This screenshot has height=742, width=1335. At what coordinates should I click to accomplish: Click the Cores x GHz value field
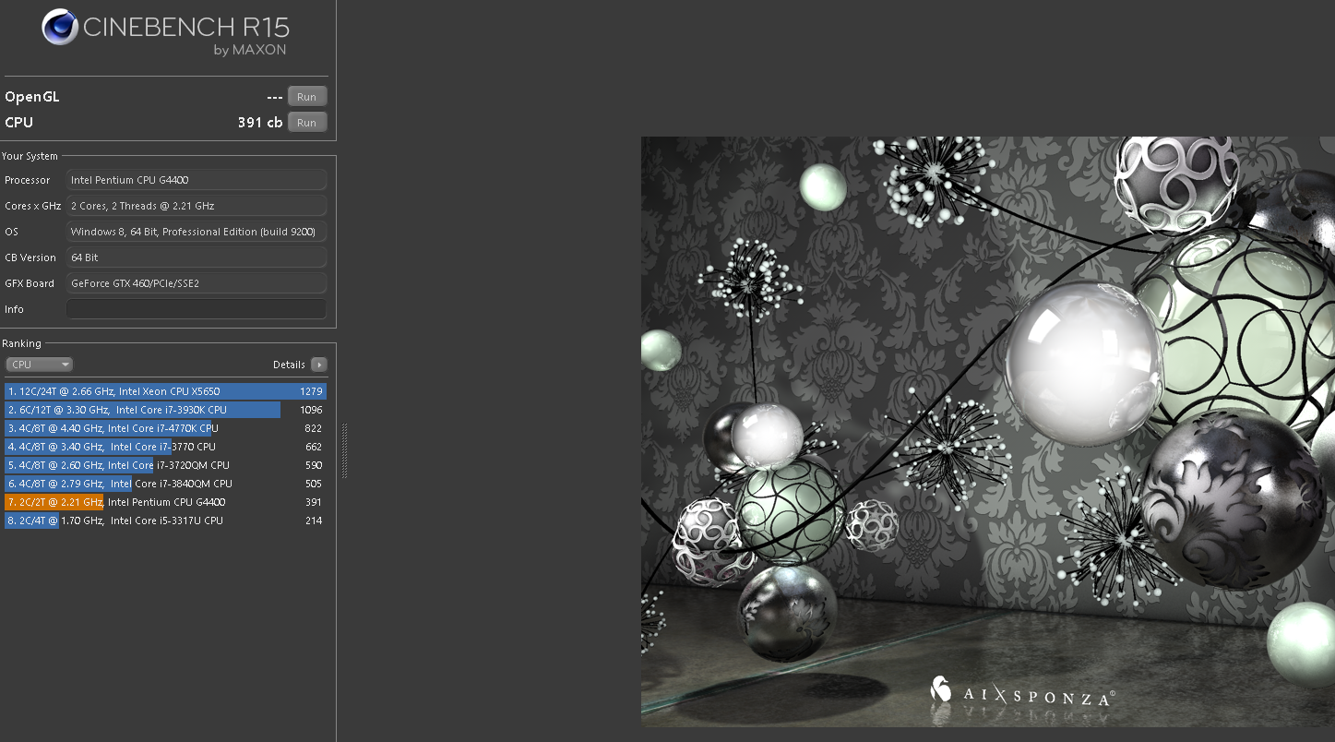[197, 206]
